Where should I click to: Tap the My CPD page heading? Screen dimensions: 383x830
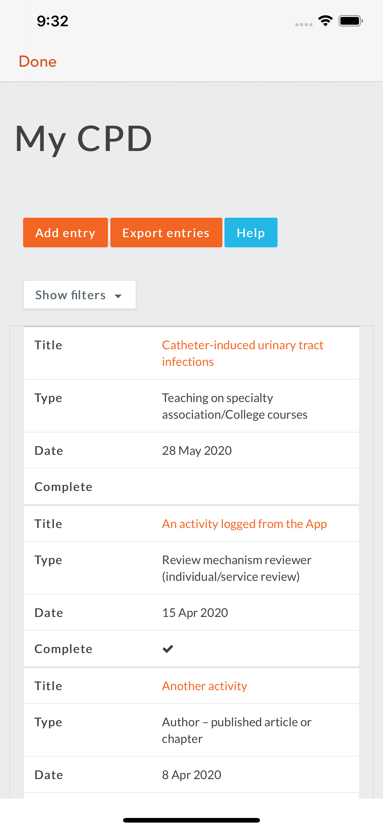(x=83, y=139)
